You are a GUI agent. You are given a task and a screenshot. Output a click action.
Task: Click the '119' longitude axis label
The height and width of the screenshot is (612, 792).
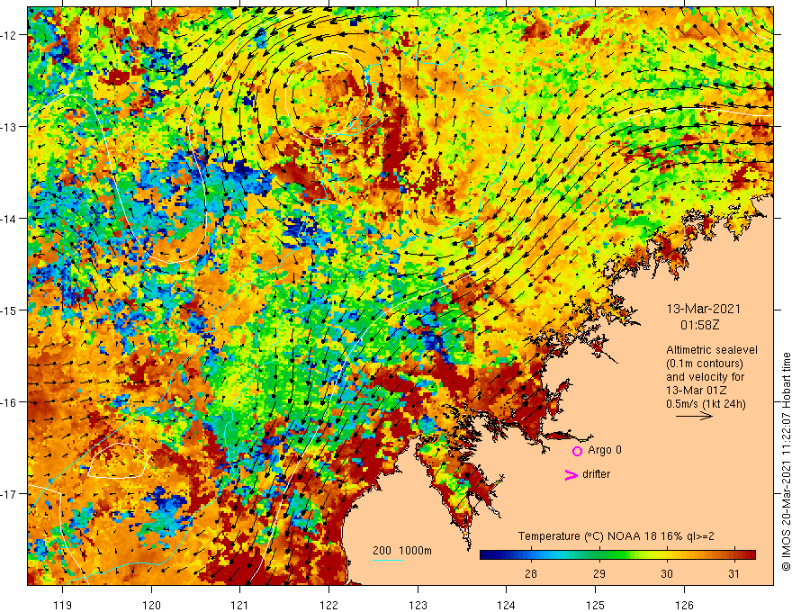tap(63, 605)
